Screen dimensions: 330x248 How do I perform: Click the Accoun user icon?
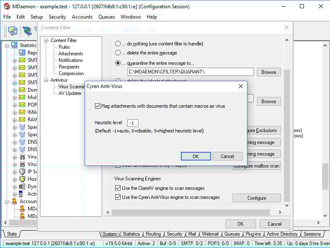[14, 201]
